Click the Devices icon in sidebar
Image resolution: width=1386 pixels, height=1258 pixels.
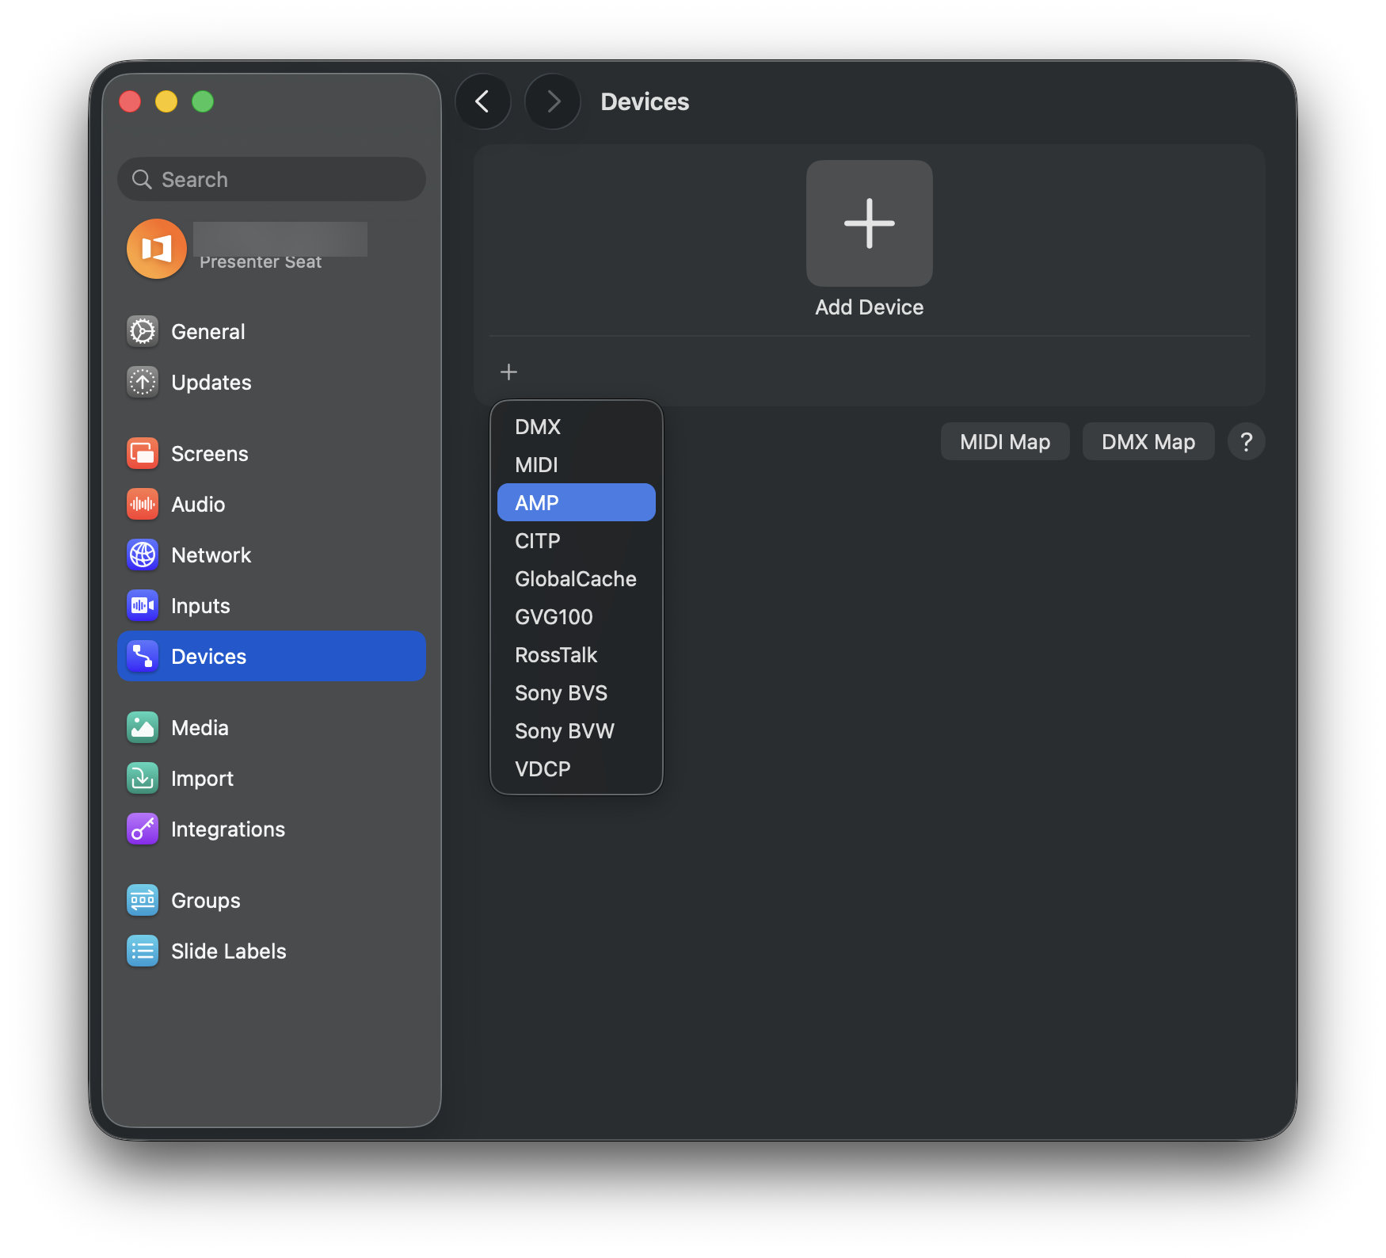143,656
